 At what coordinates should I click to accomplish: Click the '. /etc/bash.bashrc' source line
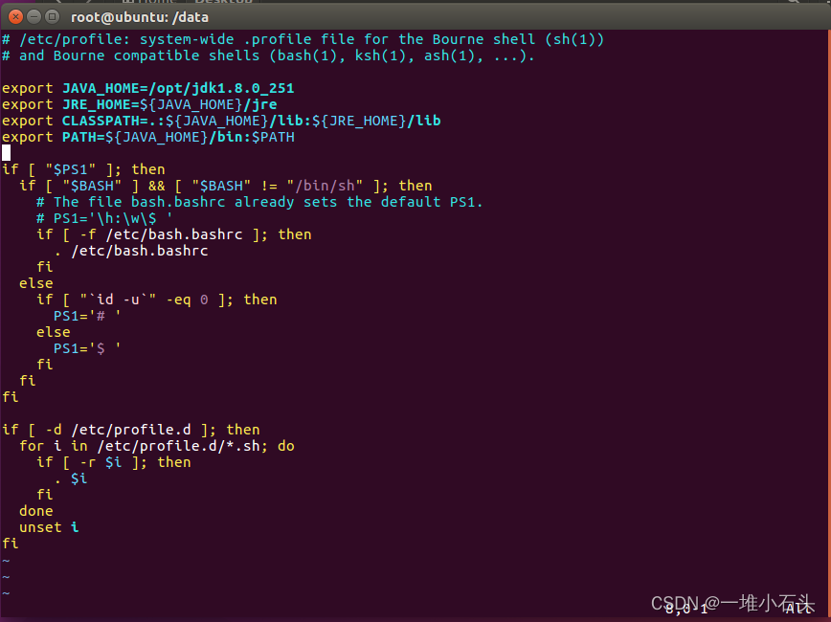[x=131, y=251]
